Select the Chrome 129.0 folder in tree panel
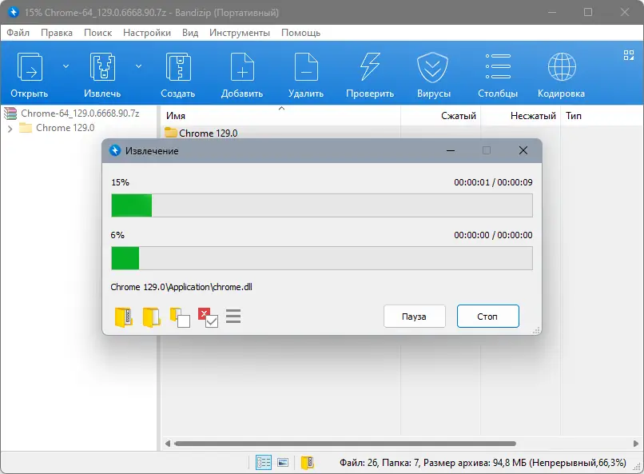 pyautogui.click(x=66, y=128)
